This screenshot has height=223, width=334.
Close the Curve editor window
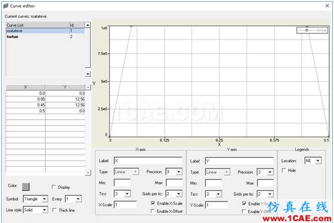coord(327,6)
